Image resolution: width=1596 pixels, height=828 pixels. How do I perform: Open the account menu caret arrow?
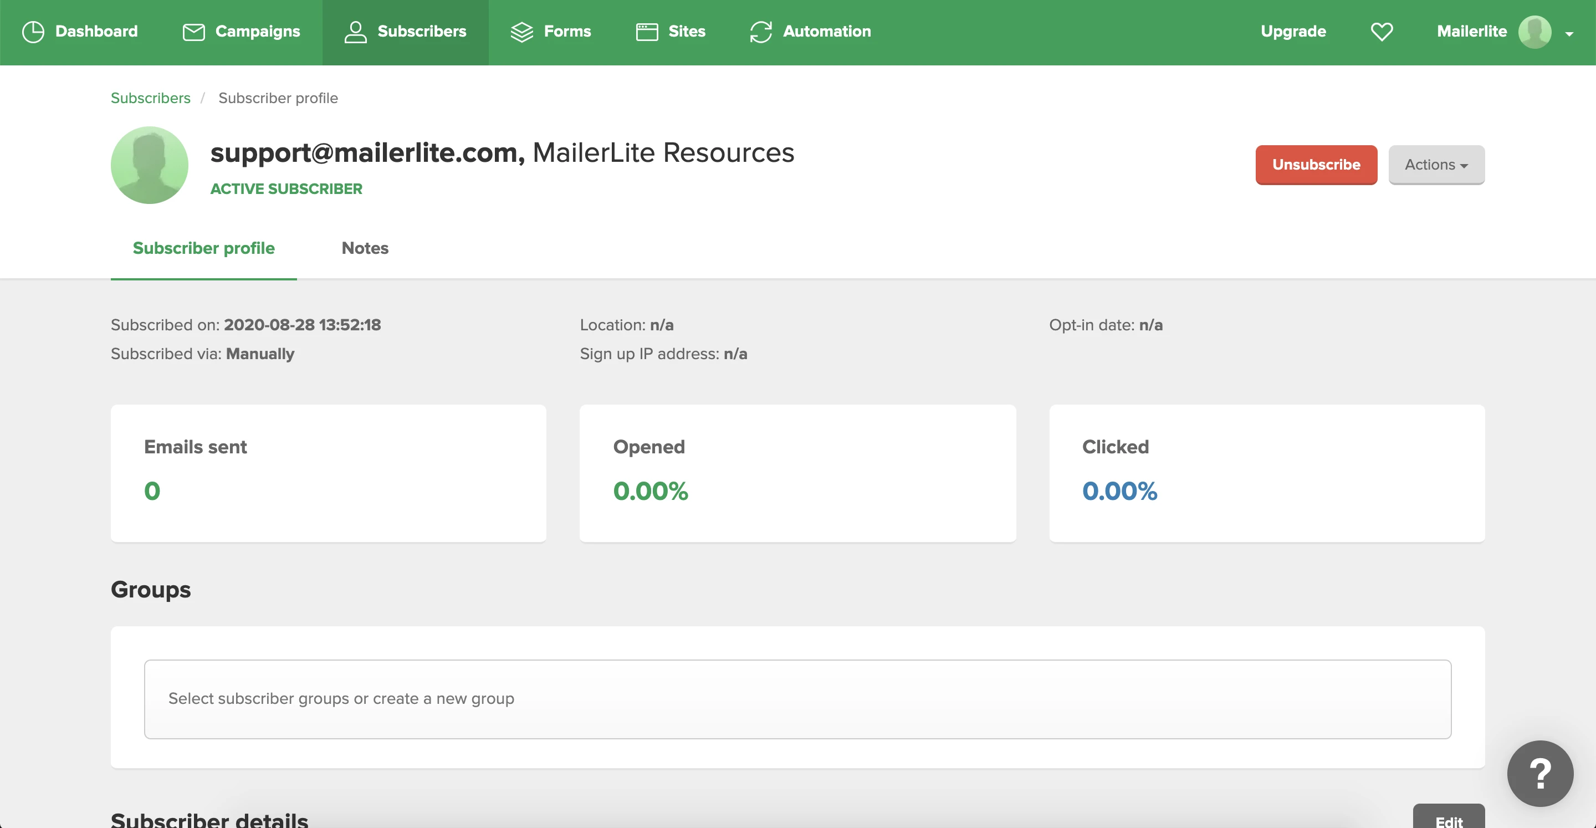pyautogui.click(x=1569, y=34)
